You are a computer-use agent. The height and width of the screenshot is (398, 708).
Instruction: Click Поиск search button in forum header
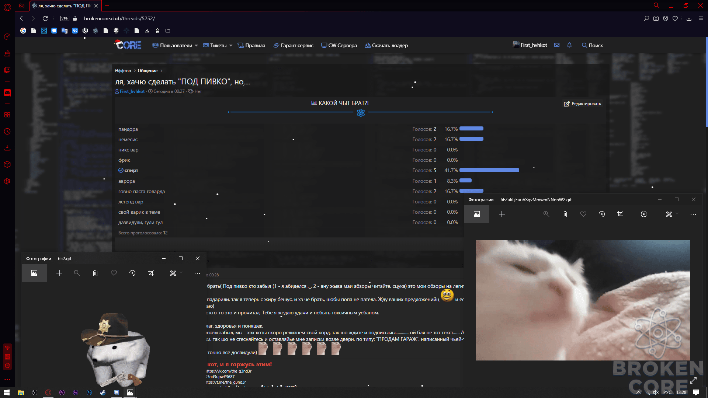click(592, 45)
